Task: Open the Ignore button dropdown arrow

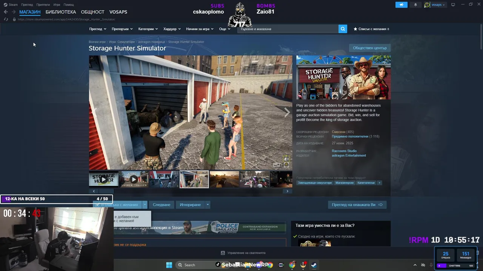Action: [x=207, y=205]
